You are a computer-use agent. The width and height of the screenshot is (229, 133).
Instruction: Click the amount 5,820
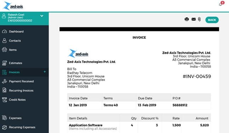coord(205,125)
